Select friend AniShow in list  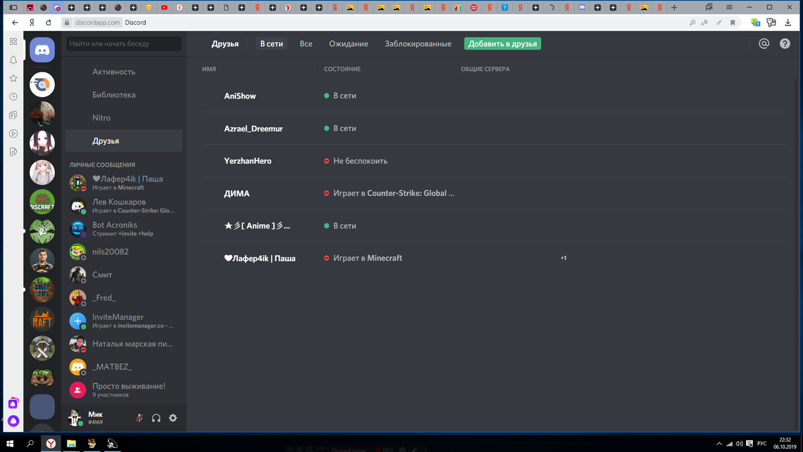495,96
